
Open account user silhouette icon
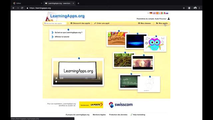point(169,19)
